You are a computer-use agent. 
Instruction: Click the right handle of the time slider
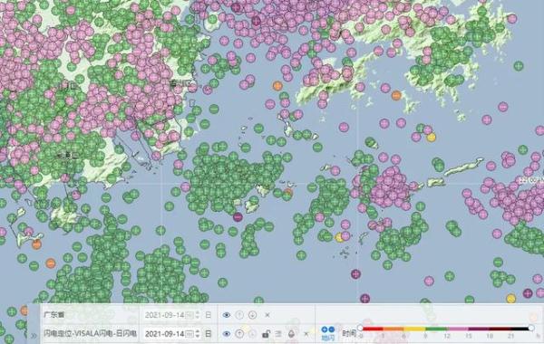[x=531, y=328]
